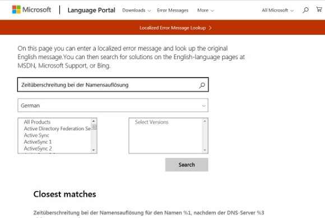Open the header search magnifier icon
This screenshot has height=218, width=325.
(x=305, y=10)
